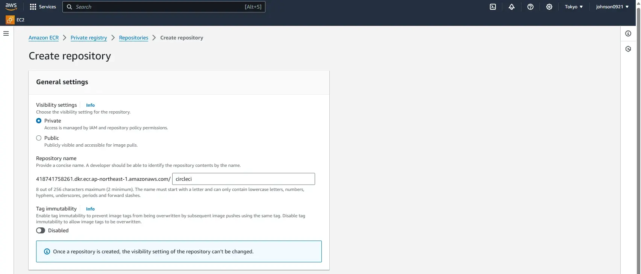The height and width of the screenshot is (274, 641).
Task: Go to Private registry breadcrumb
Action: pos(89,38)
